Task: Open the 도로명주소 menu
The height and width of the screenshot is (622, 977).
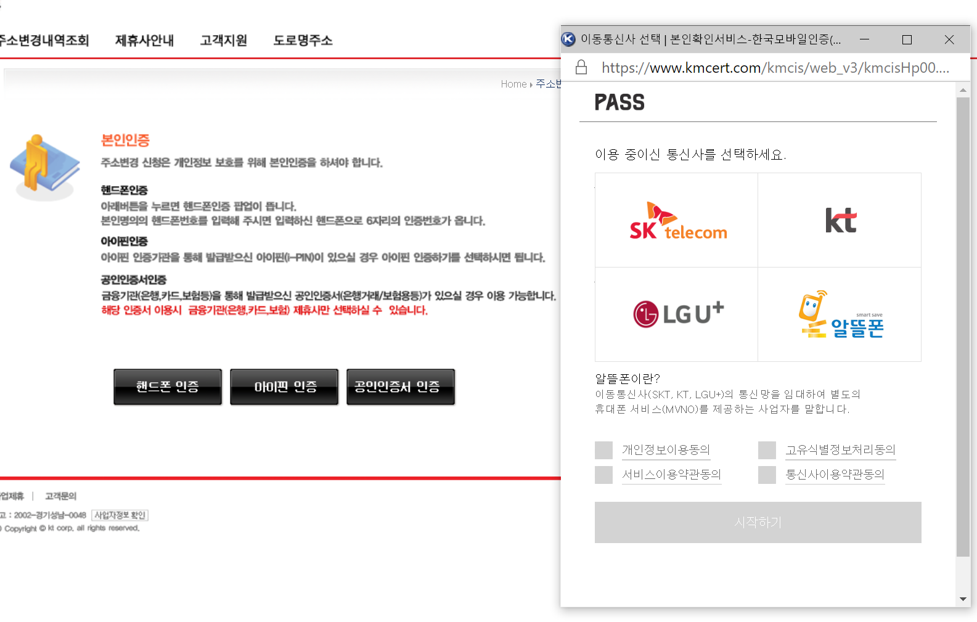Action: (303, 41)
